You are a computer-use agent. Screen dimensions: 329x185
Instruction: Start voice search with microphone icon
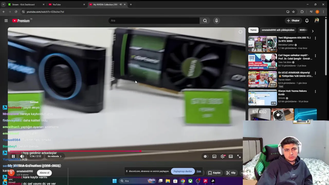coord(216,21)
